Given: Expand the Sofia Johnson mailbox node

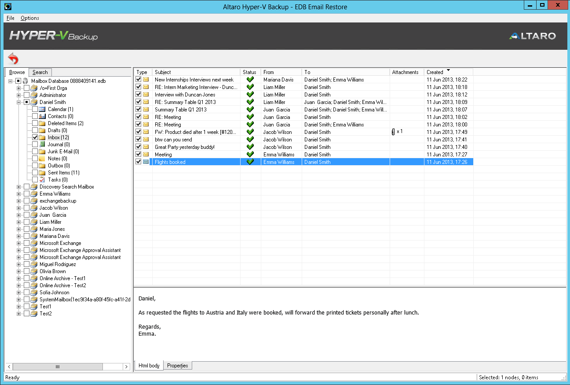Looking at the screenshot, I should click(x=18, y=292).
